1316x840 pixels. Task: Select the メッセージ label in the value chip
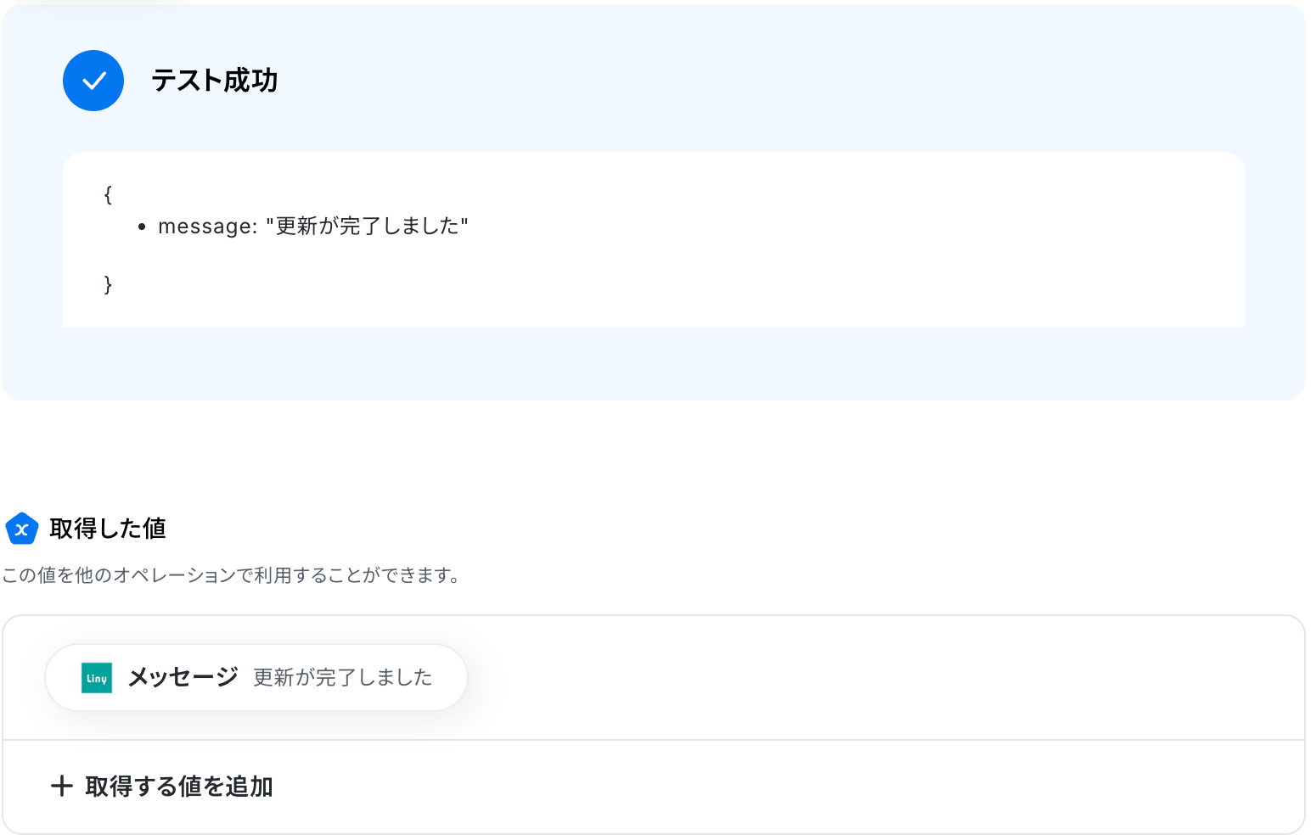click(183, 677)
